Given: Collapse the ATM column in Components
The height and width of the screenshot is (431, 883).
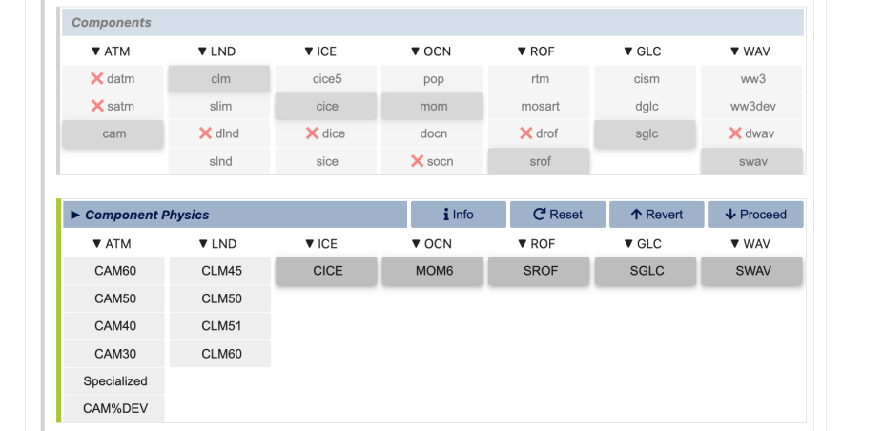Looking at the screenshot, I should click(x=111, y=51).
